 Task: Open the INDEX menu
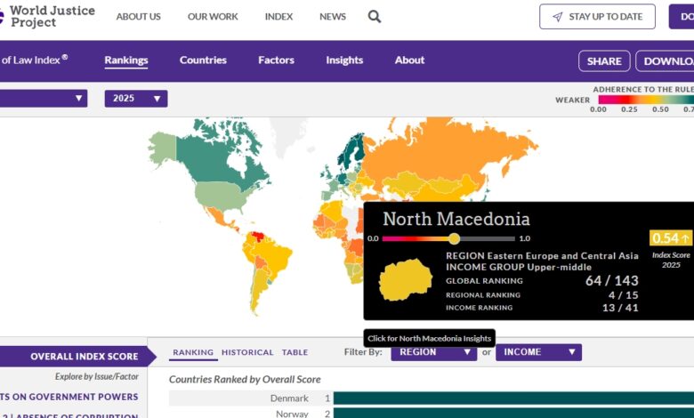(x=278, y=17)
